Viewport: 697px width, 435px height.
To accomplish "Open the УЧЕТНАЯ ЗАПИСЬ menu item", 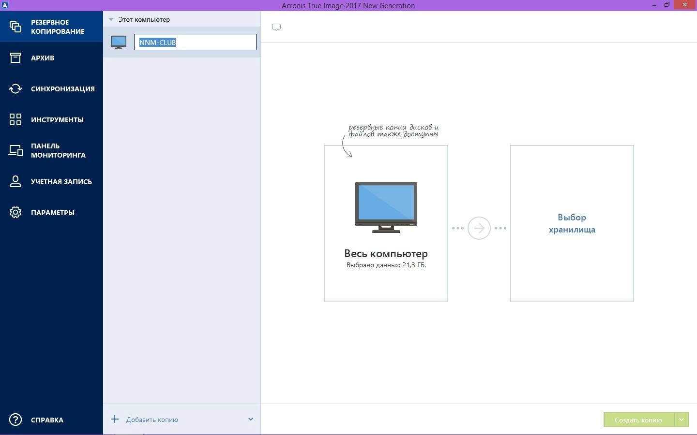I will [51, 181].
